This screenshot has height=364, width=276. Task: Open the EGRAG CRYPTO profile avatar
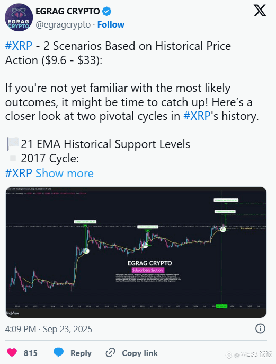point(19,18)
